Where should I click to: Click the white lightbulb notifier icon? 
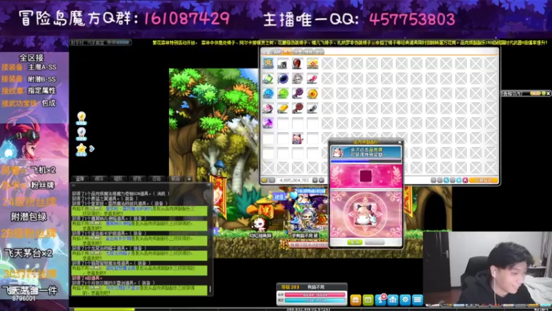[81, 133]
